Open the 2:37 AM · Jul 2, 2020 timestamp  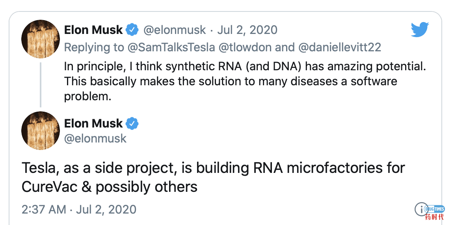pos(79,209)
